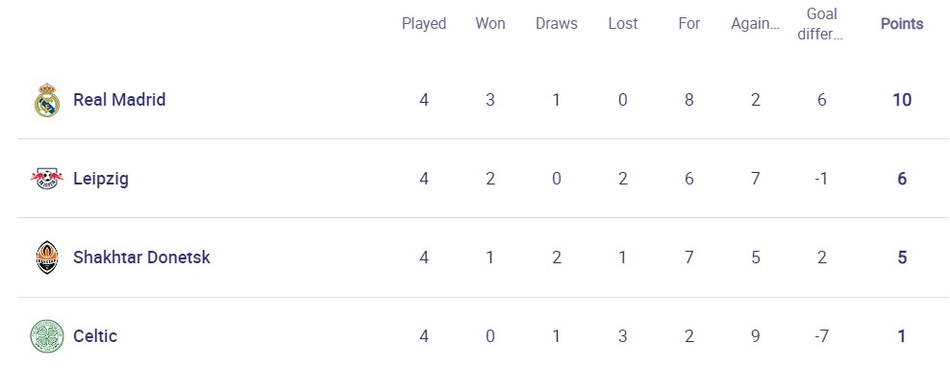The width and height of the screenshot is (950, 368).
Task: Open the Shakhtar Donetsk team link
Action: click(x=141, y=258)
